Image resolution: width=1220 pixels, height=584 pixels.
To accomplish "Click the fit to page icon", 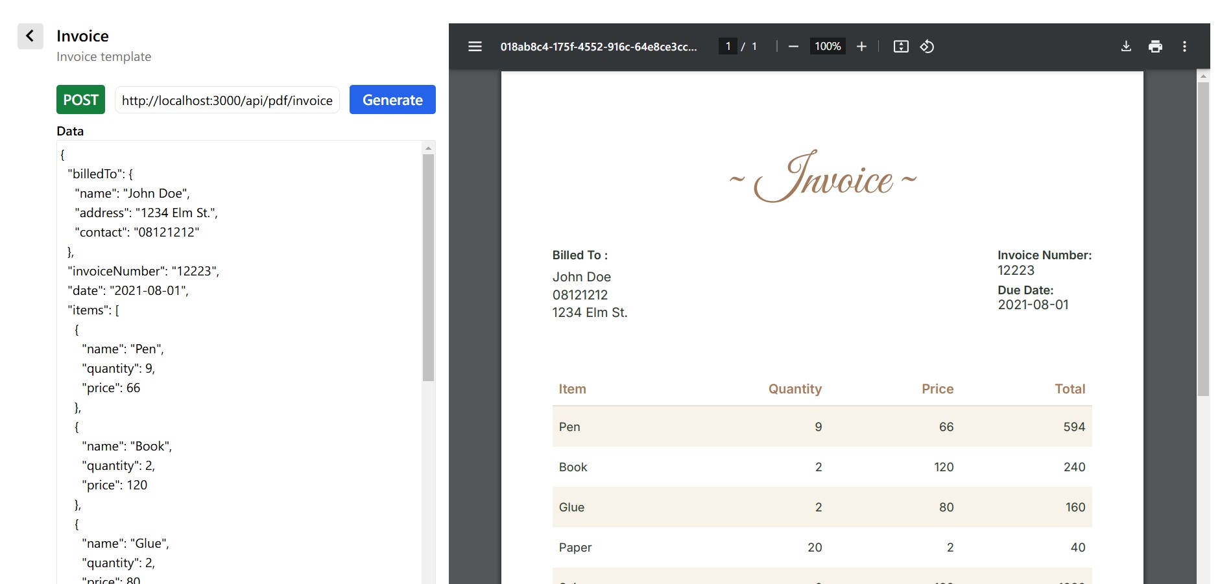I will tap(901, 47).
